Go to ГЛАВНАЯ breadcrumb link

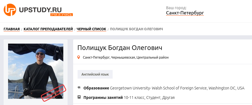12,29
